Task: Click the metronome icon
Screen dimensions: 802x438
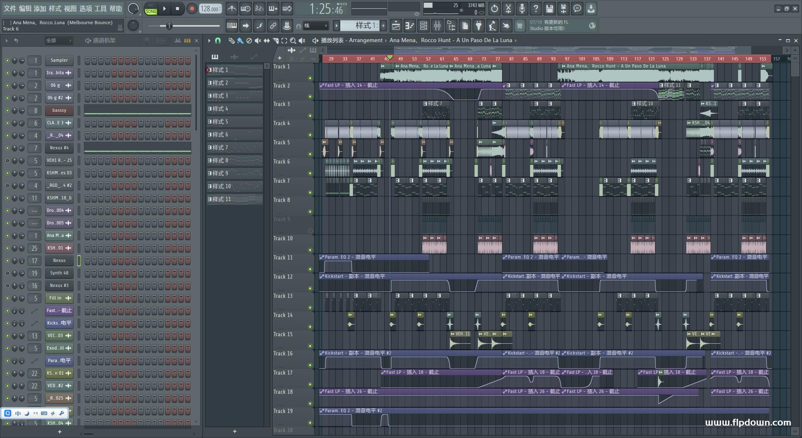Action: tap(232, 8)
